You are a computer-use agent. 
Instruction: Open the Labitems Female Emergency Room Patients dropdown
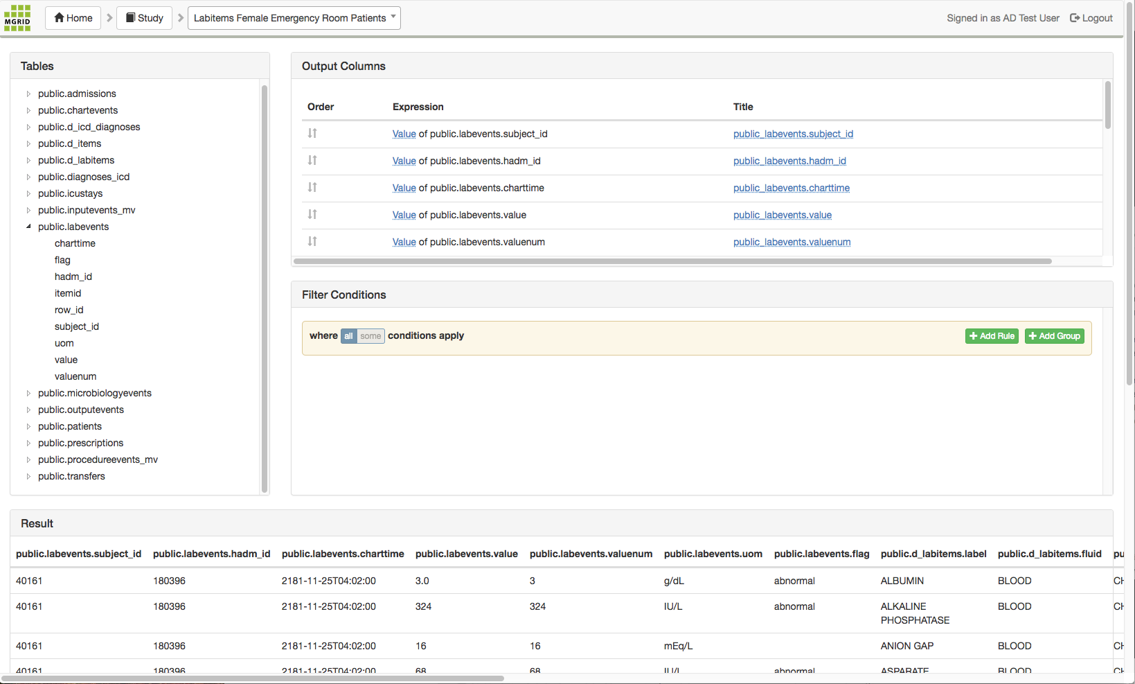(x=294, y=18)
